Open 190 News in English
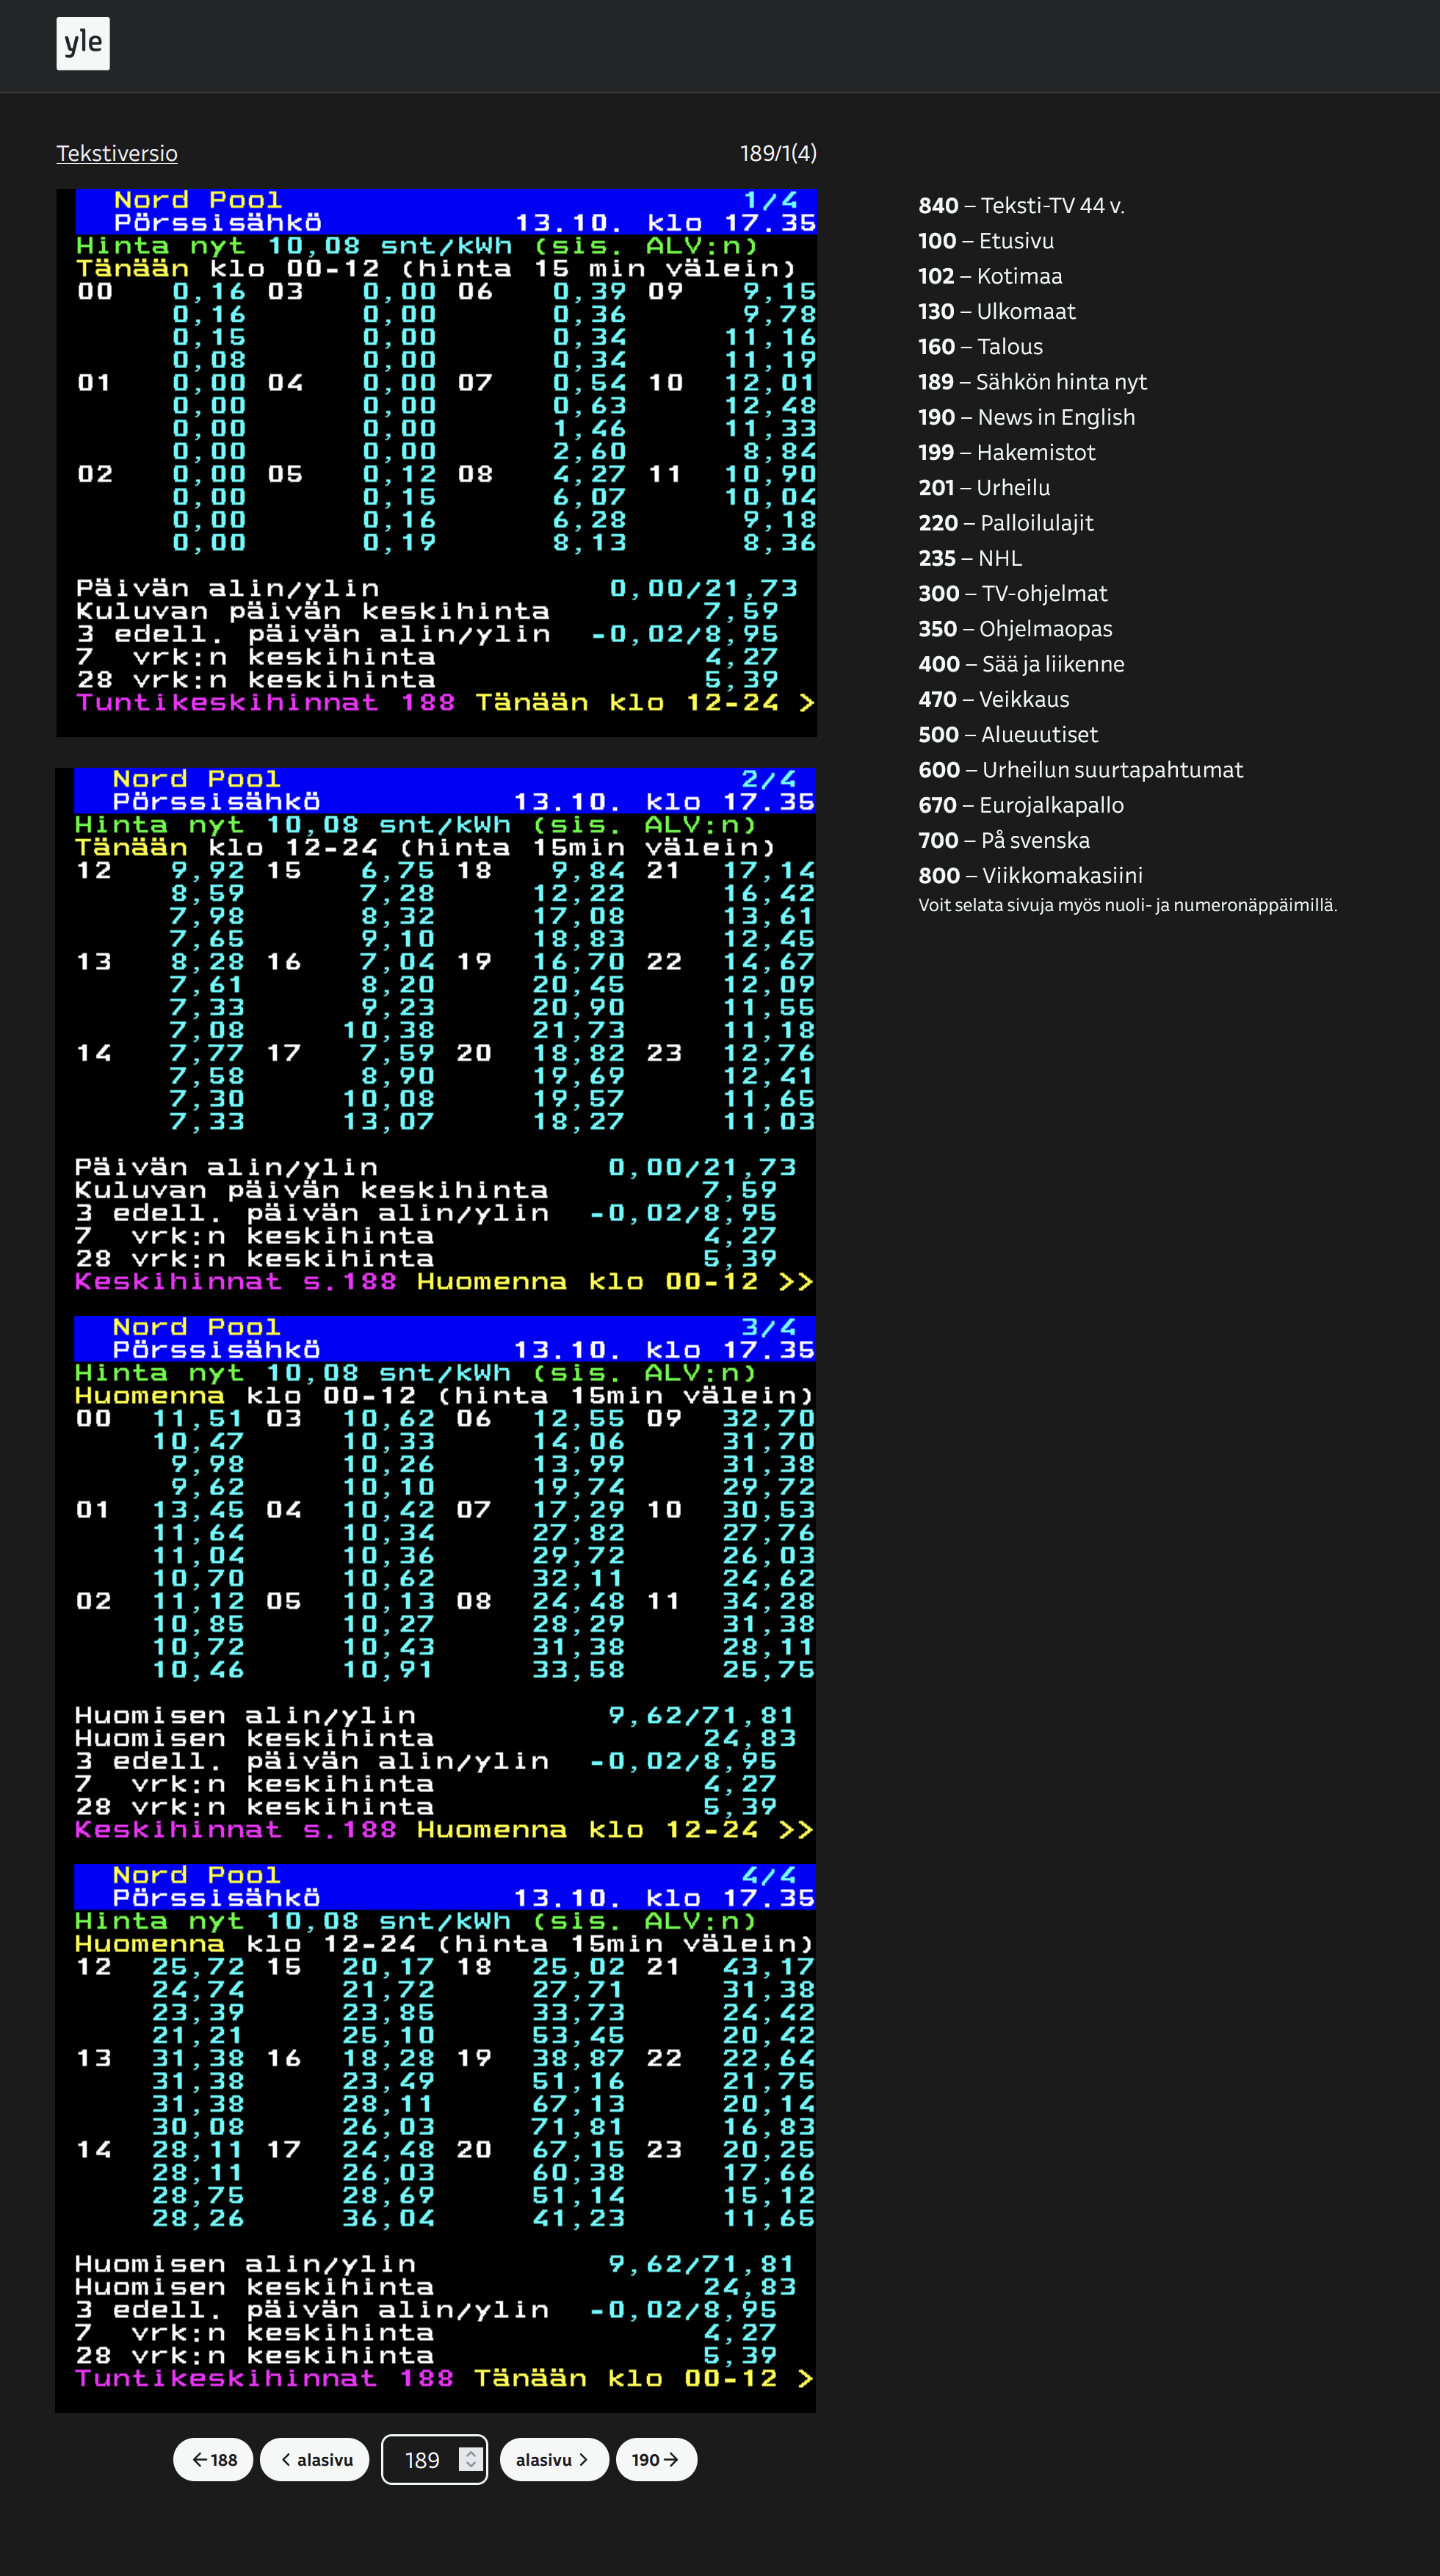The width and height of the screenshot is (1440, 2576). tap(1027, 417)
